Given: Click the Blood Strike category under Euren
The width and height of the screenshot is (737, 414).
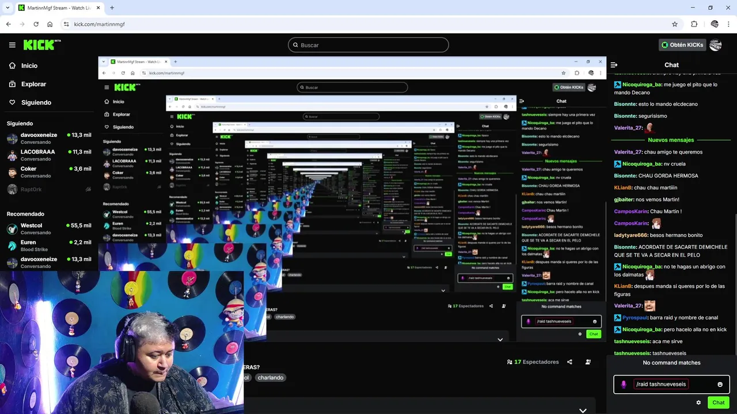Looking at the screenshot, I should 34,250.
